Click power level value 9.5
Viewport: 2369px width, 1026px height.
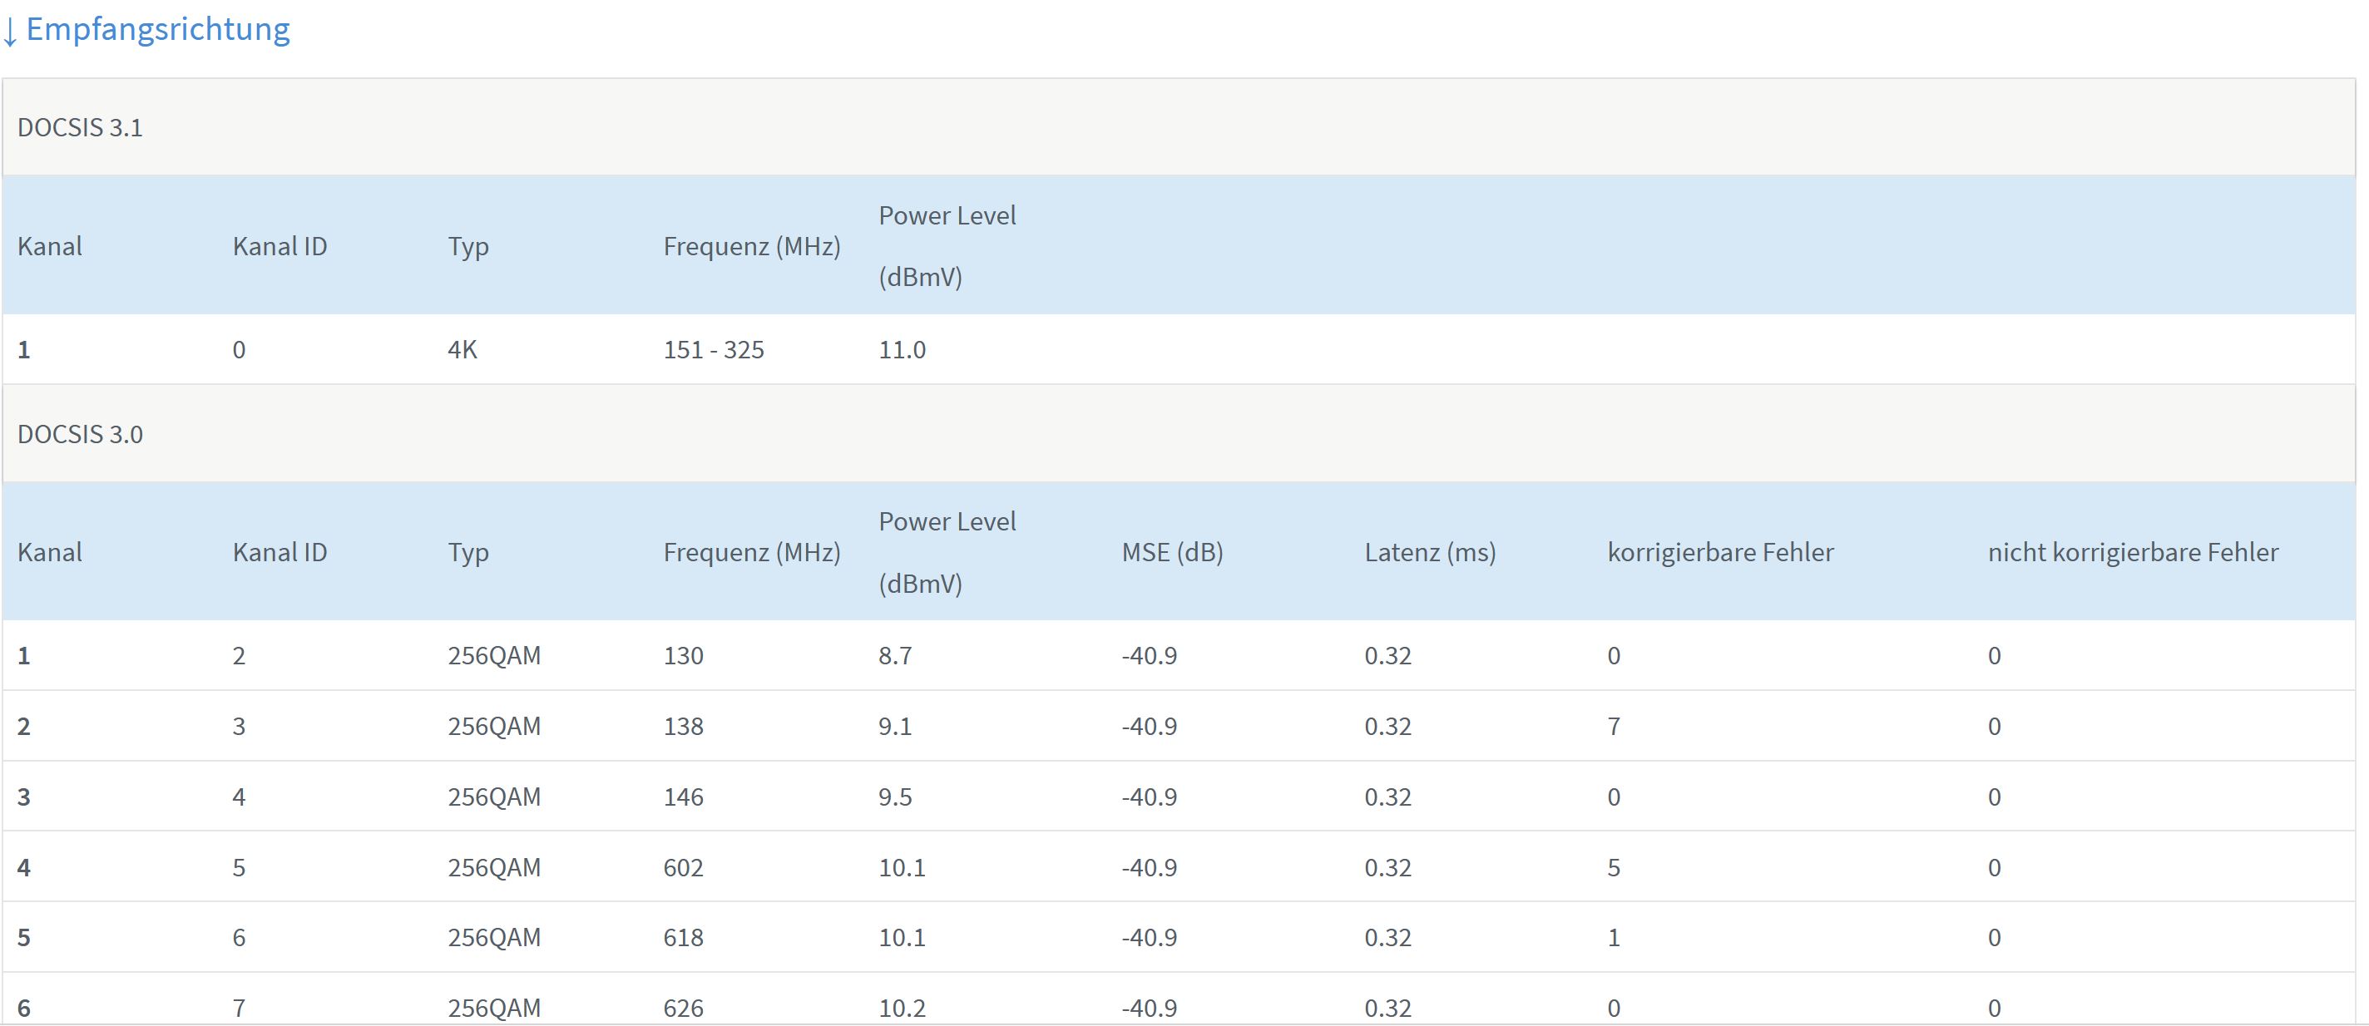[x=895, y=797]
